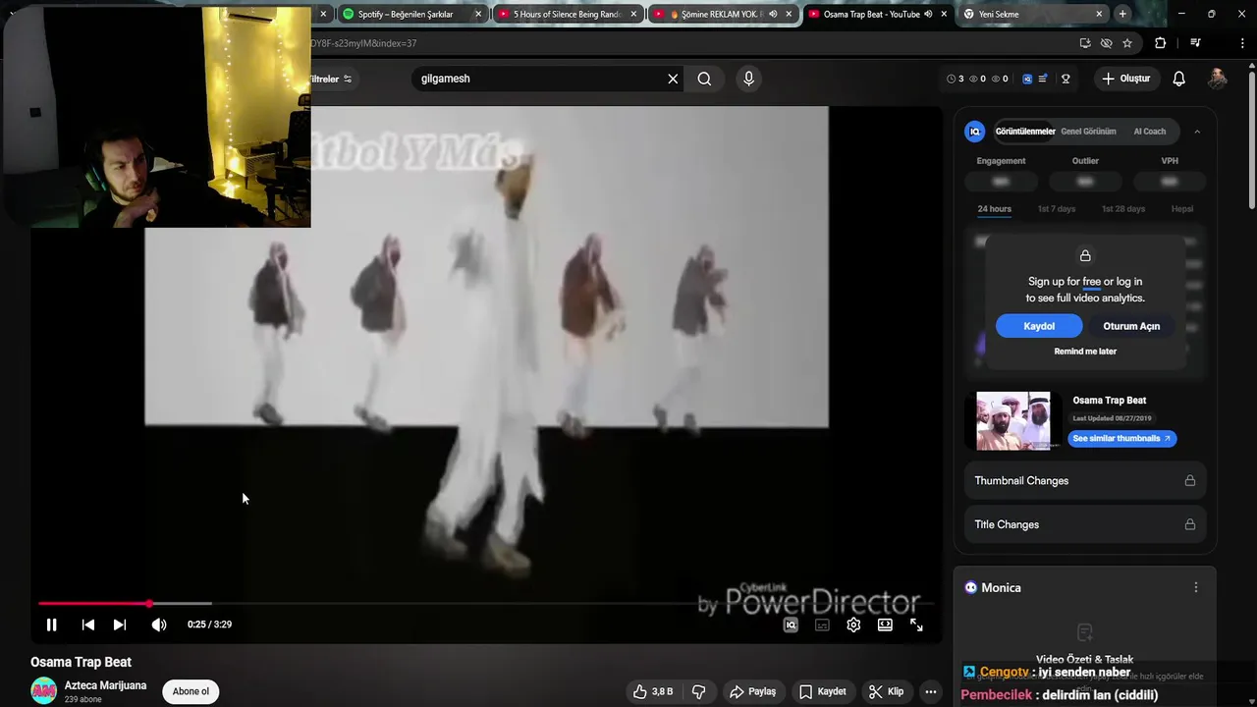Click the underlined free link
Viewport: 1257px width, 707px height.
[1091, 282]
